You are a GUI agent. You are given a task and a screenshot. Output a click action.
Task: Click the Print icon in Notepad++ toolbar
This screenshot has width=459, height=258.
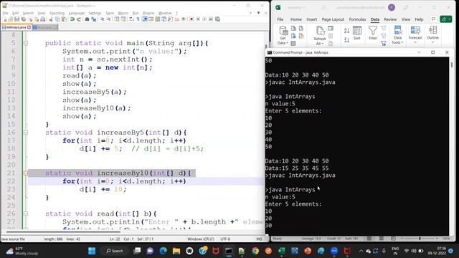point(43,19)
